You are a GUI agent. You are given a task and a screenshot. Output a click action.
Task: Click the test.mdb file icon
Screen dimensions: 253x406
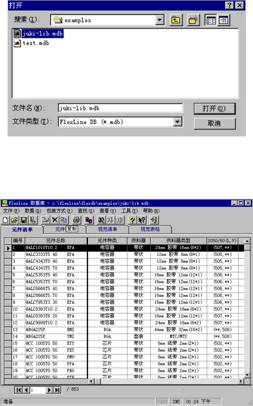tap(17, 43)
